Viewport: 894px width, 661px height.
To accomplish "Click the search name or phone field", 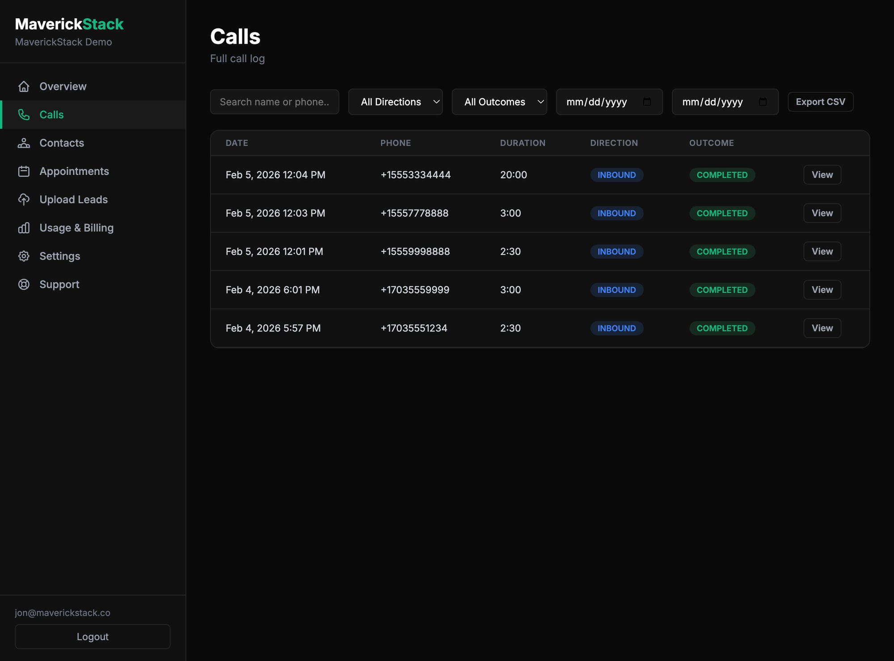I will point(274,102).
